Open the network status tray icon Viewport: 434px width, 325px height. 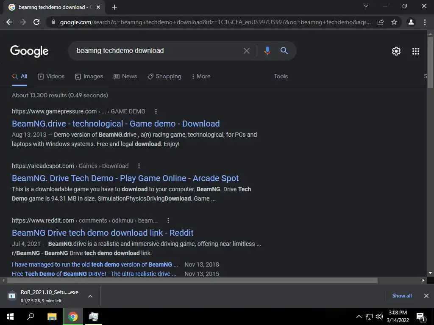369,317
